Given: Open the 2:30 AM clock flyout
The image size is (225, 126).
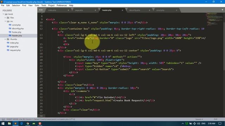Looking at the screenshot, I should [x=212, y=124].
